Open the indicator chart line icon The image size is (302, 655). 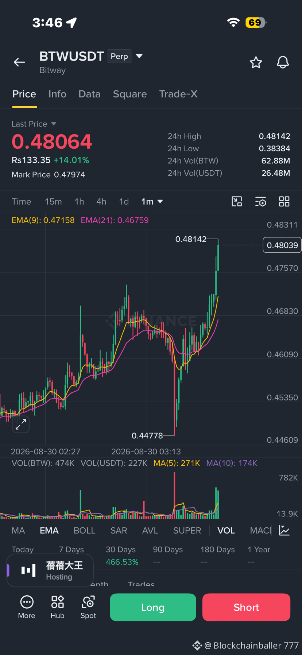284,530
